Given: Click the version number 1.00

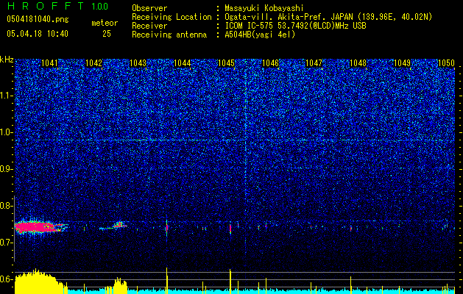Looking at the screenshot, I should click(100, 6).
